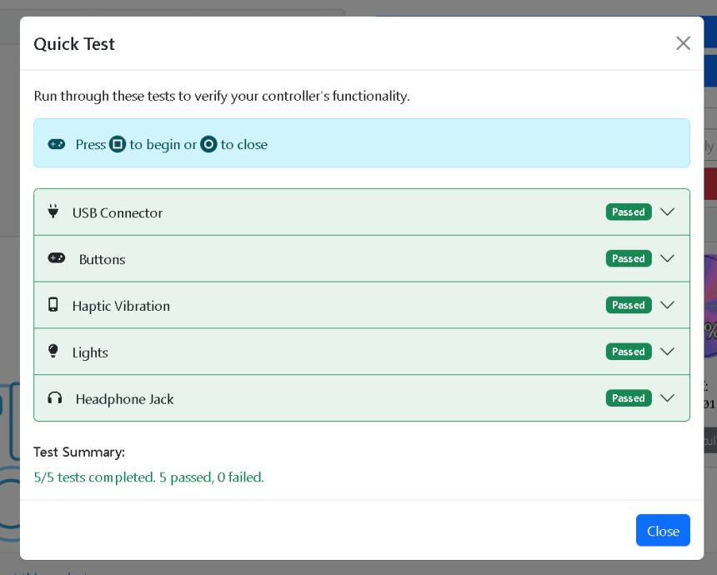
Task: Expand the Buttons test chevron
Action: coord(667,258)
